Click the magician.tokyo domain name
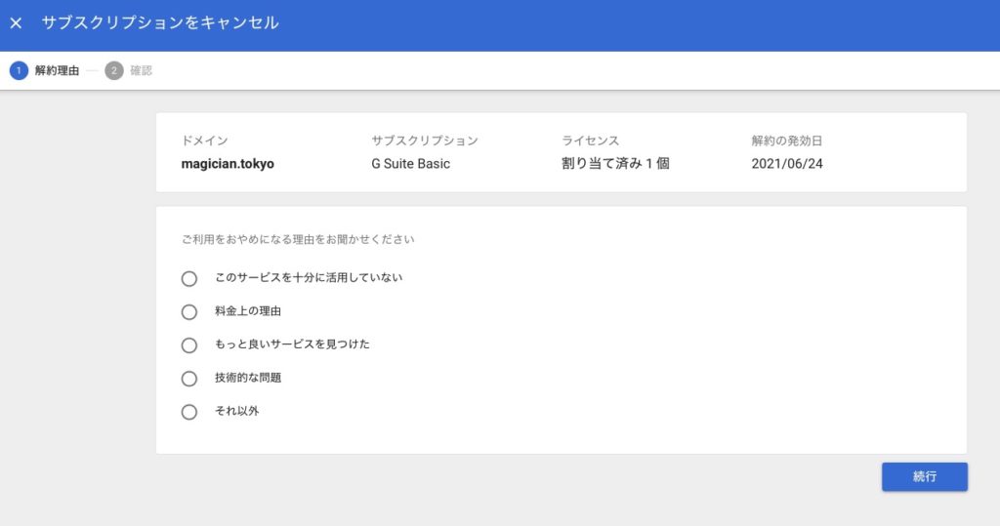The width and height of the screenshot is (1000, 526). pyautogui.click(x=228, y=164)
